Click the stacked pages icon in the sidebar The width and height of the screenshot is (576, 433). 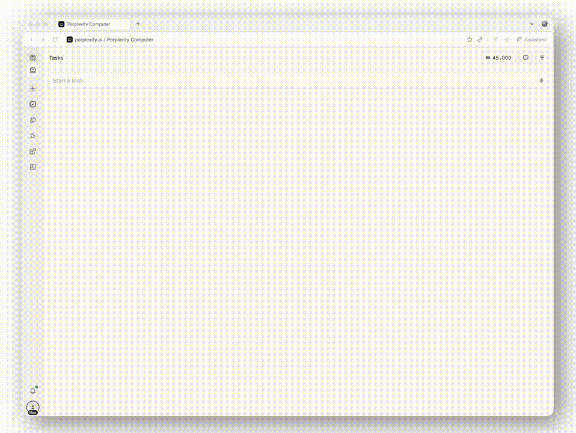(x=32, y=120)
